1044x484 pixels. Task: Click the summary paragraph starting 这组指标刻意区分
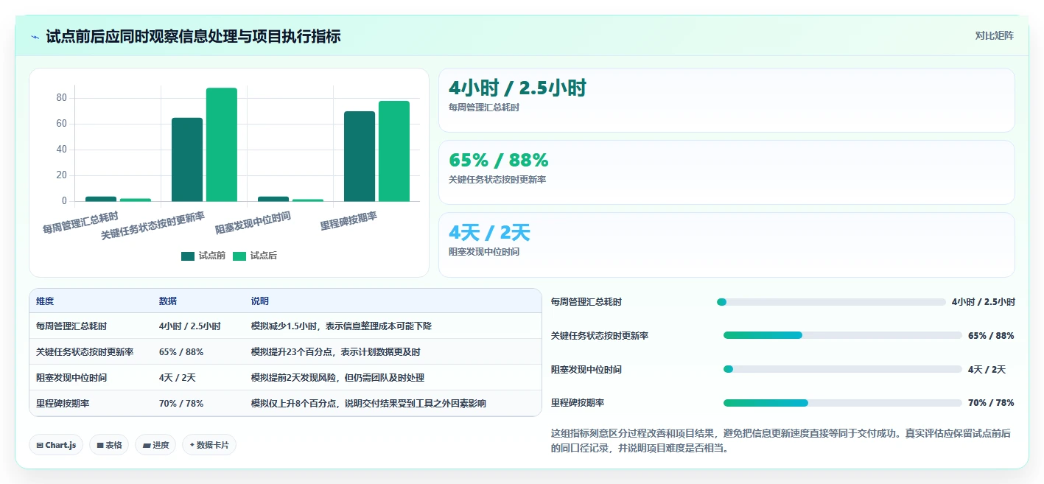coord(782,441)
